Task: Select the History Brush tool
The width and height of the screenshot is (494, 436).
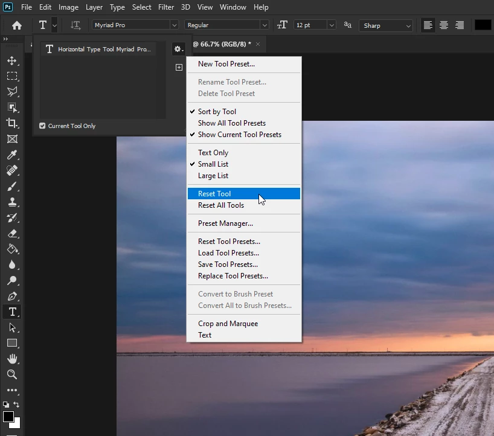Action: coord(12,217)
